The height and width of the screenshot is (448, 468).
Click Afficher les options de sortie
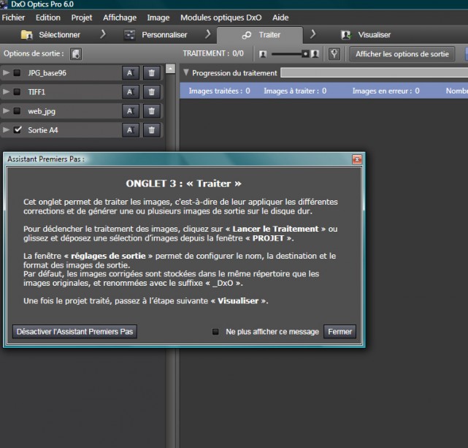[x=402, y=54]
